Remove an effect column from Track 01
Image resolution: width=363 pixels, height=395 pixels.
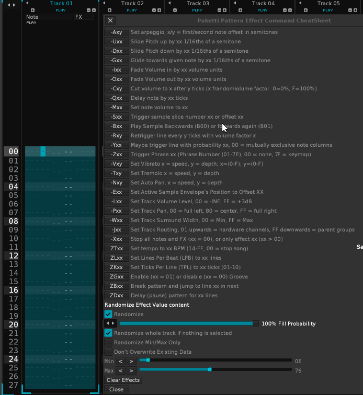[x=88, y=10]
